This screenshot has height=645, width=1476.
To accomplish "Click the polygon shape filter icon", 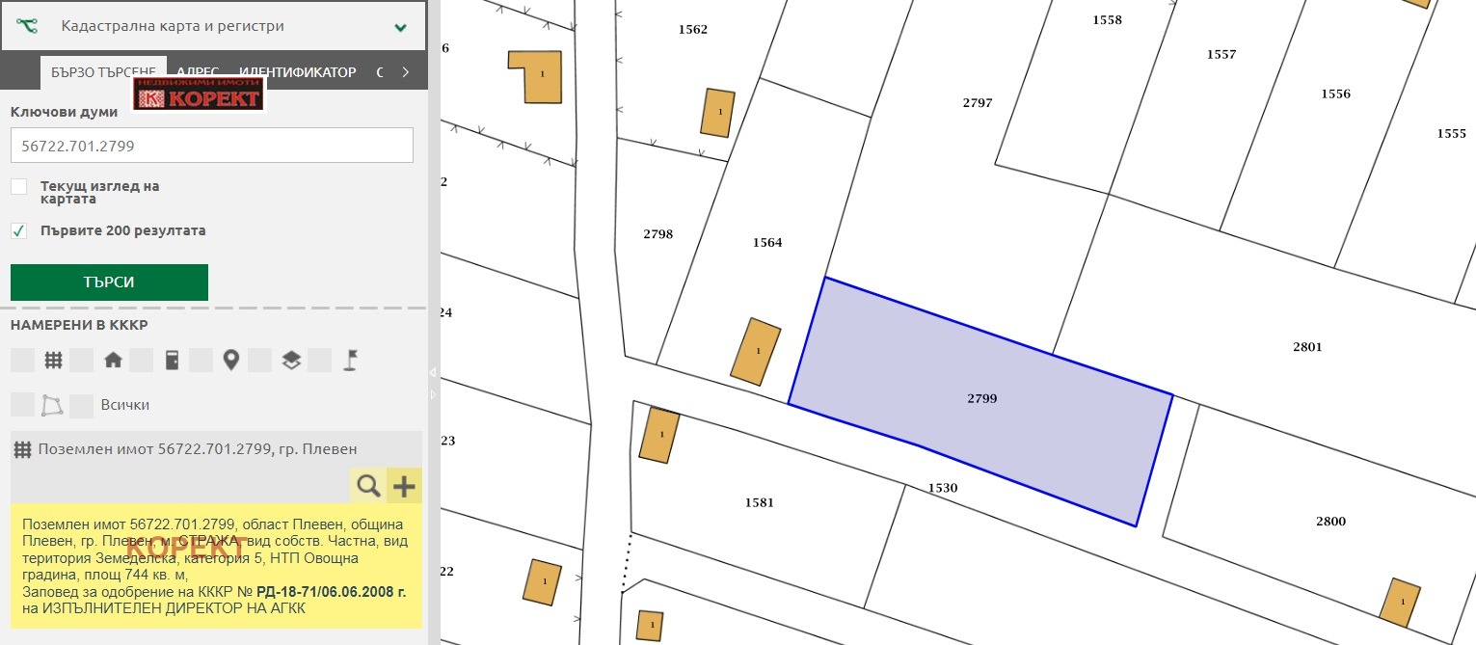I will click(52, 405).
